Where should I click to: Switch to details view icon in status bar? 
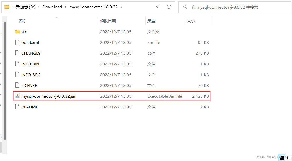pos(281,158)
